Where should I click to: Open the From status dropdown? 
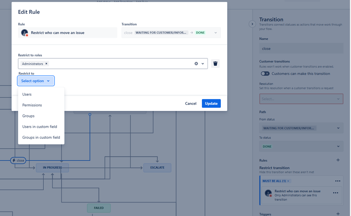301,128
